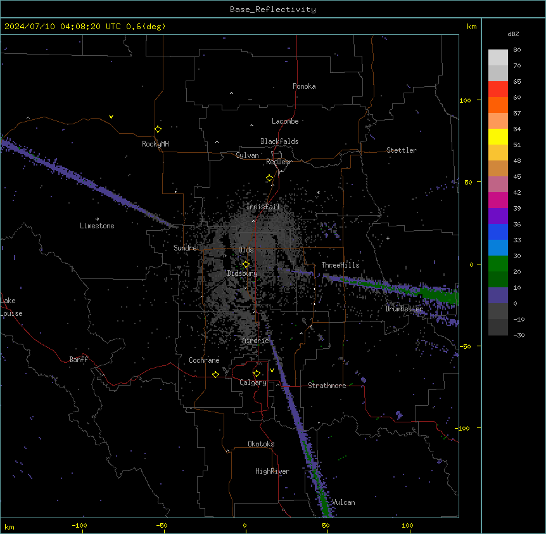Click the 80 value on dBZ scale

[x=517, y=50]
